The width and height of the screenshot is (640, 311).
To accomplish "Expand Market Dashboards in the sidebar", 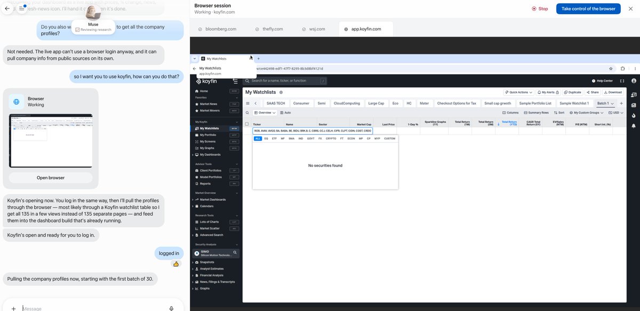I will [x=193, y=200].
